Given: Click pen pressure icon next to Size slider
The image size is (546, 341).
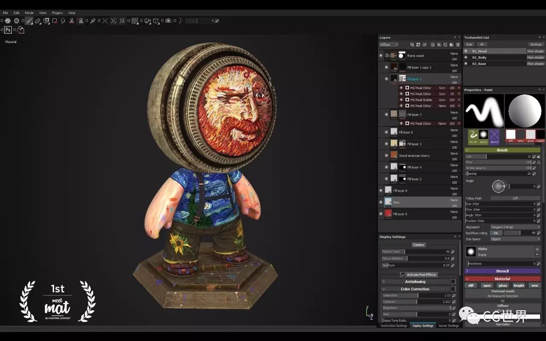Looking at the screenshot, I should (538, 156).
